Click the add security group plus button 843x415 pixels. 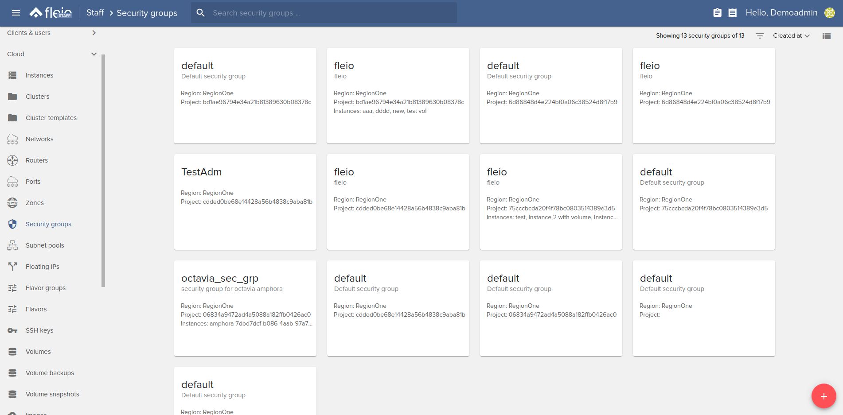pyautogui.click(x=823, y=396)
